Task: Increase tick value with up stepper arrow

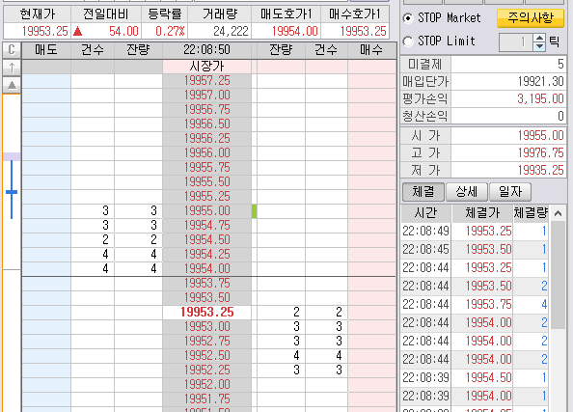Action: [539, 38]
